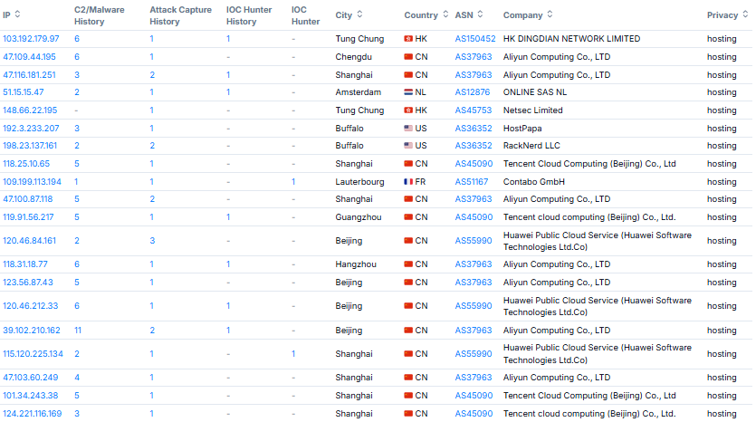756x422 pixels.
Task: Open AS36352 link in RackNerd row
Action: (474, 146)
